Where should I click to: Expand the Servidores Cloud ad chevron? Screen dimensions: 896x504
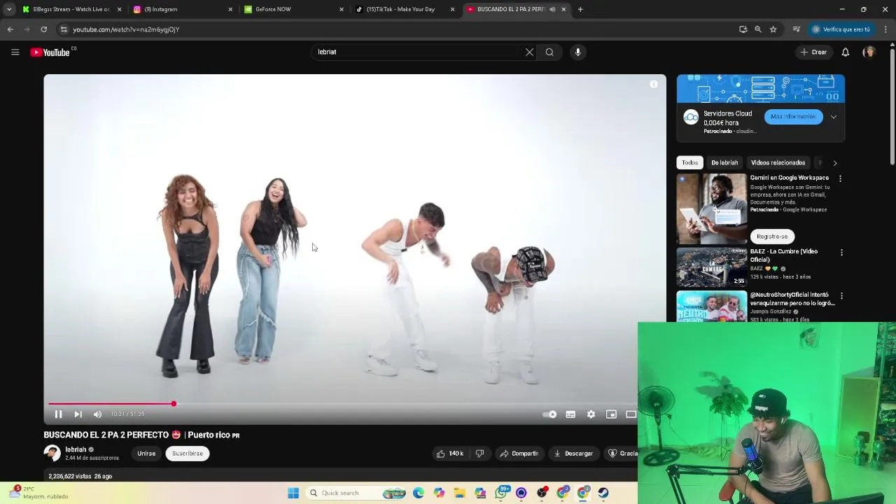pos(834,117)
